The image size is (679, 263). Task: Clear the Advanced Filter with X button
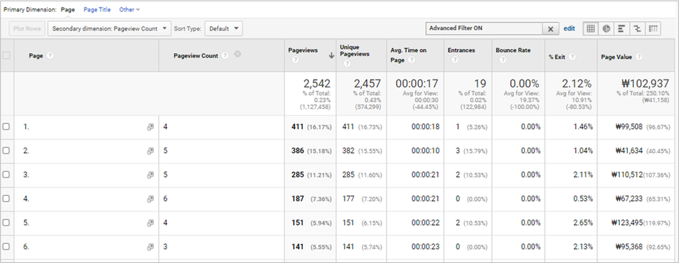click(551, 29)
